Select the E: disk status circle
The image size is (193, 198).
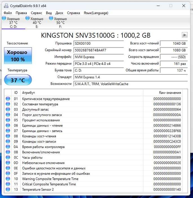point(27,18)
